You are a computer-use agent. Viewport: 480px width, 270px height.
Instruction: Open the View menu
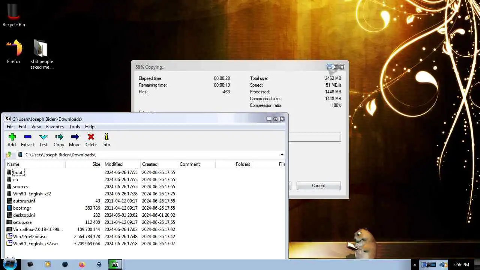tap(36, 127)
